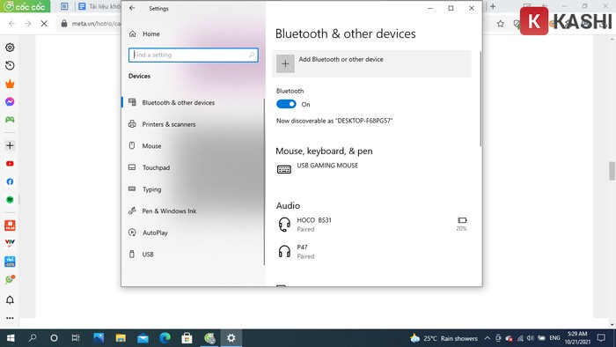Screen dimensions: 616x347
Task: Switch to the Tài liệu browser tab
Action: 99,6
